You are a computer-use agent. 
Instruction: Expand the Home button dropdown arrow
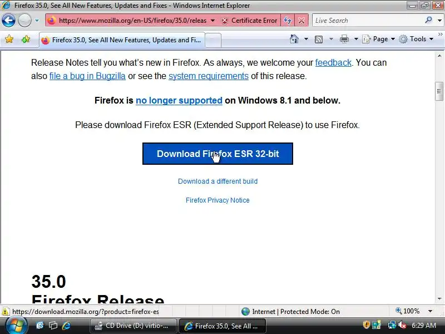(306, 39)
